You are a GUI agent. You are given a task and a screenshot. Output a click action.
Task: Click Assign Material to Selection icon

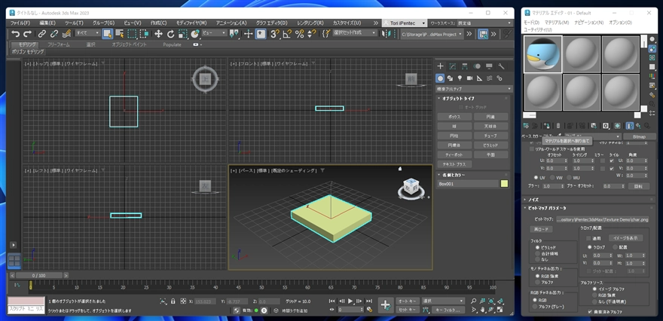point(547,126)
